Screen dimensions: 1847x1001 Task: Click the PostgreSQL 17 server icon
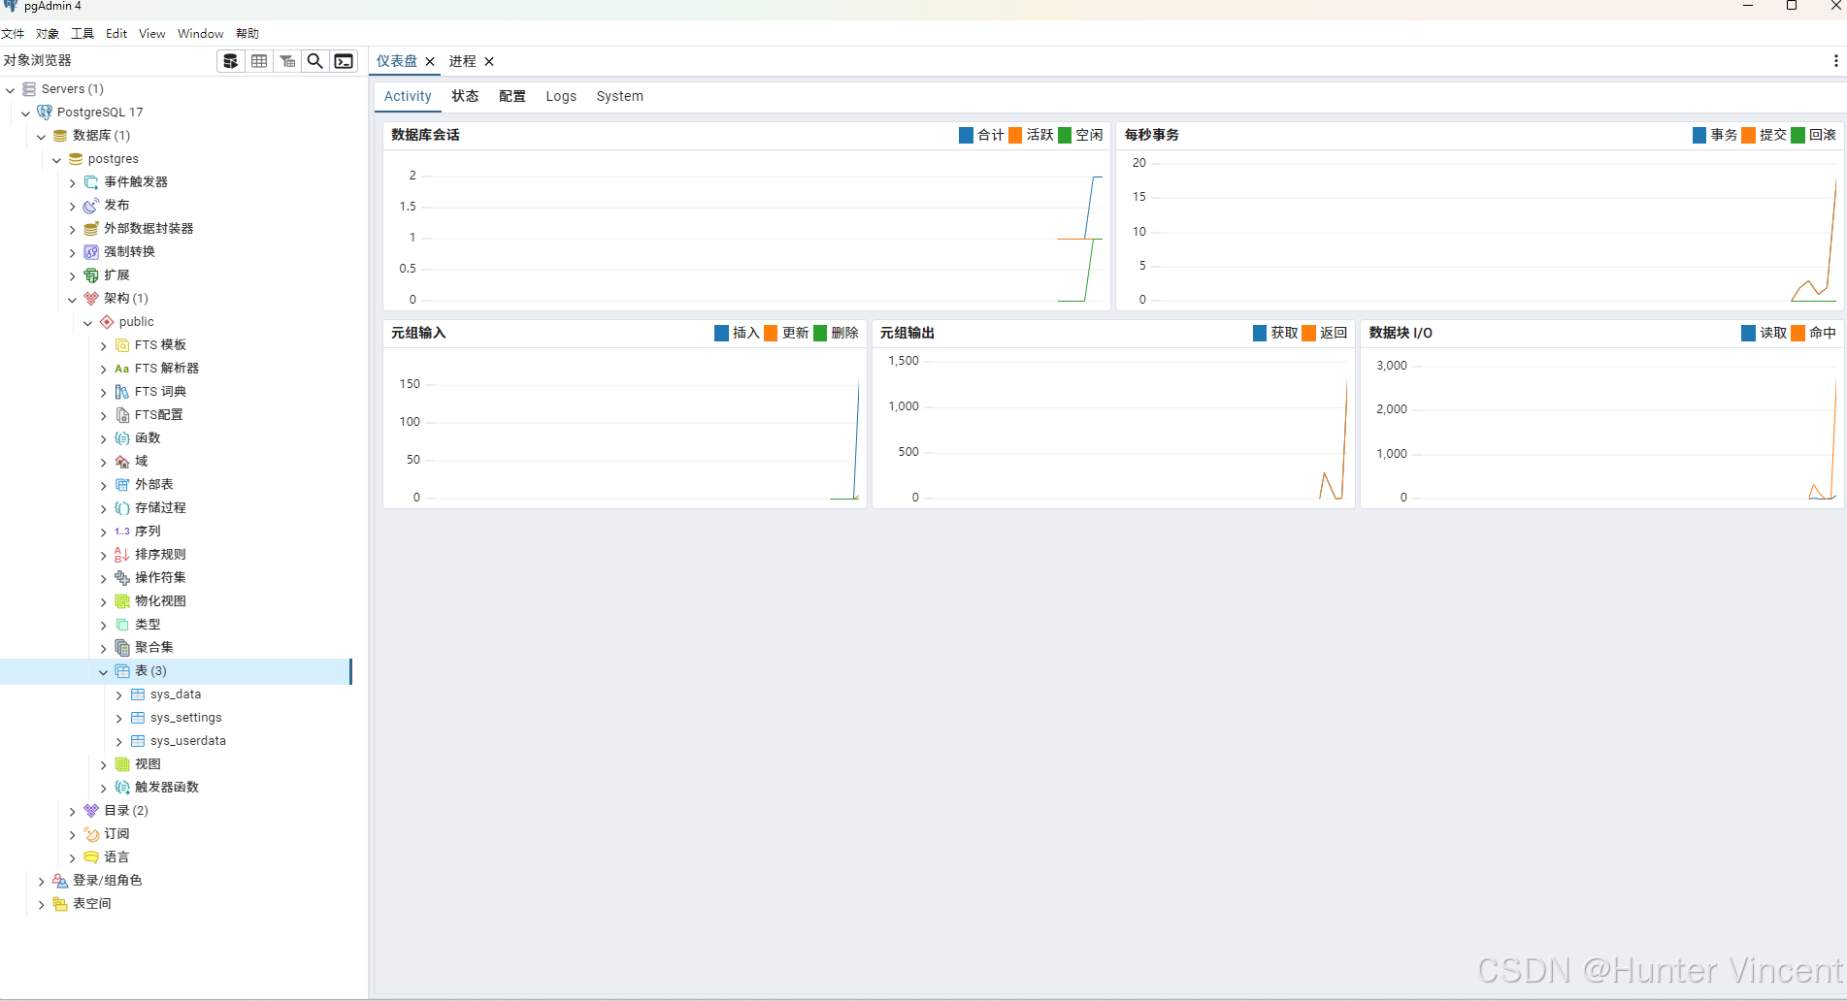coord(45,112)
